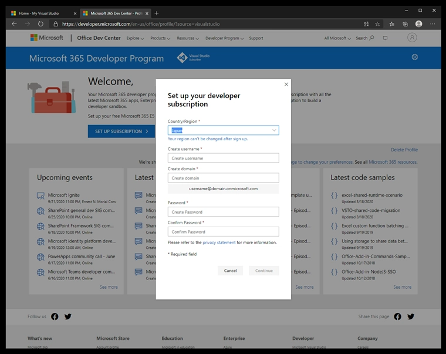The width and height of the screenshot is (446, 354).
Task: Click the Create username field
Action: tap(223, 158)
